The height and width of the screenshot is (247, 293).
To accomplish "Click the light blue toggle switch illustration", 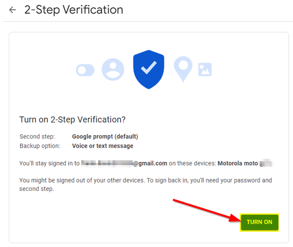I will click(x=85, y=70).
